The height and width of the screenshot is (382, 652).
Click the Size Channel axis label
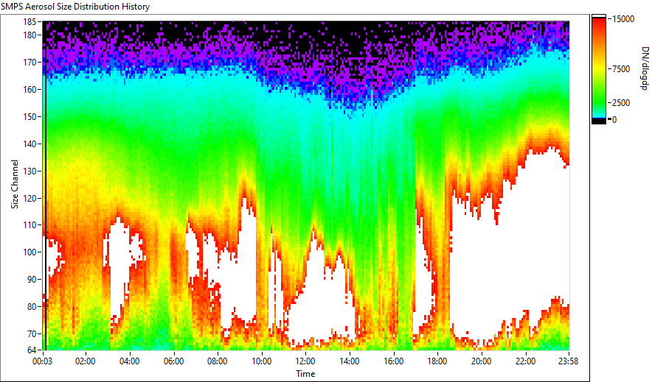pos(15,184)
